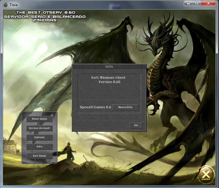The height and width of the screenshot is (188, 219).
Task: Click the SpeedX Games logo emblem
Action: tap(206, 175)
